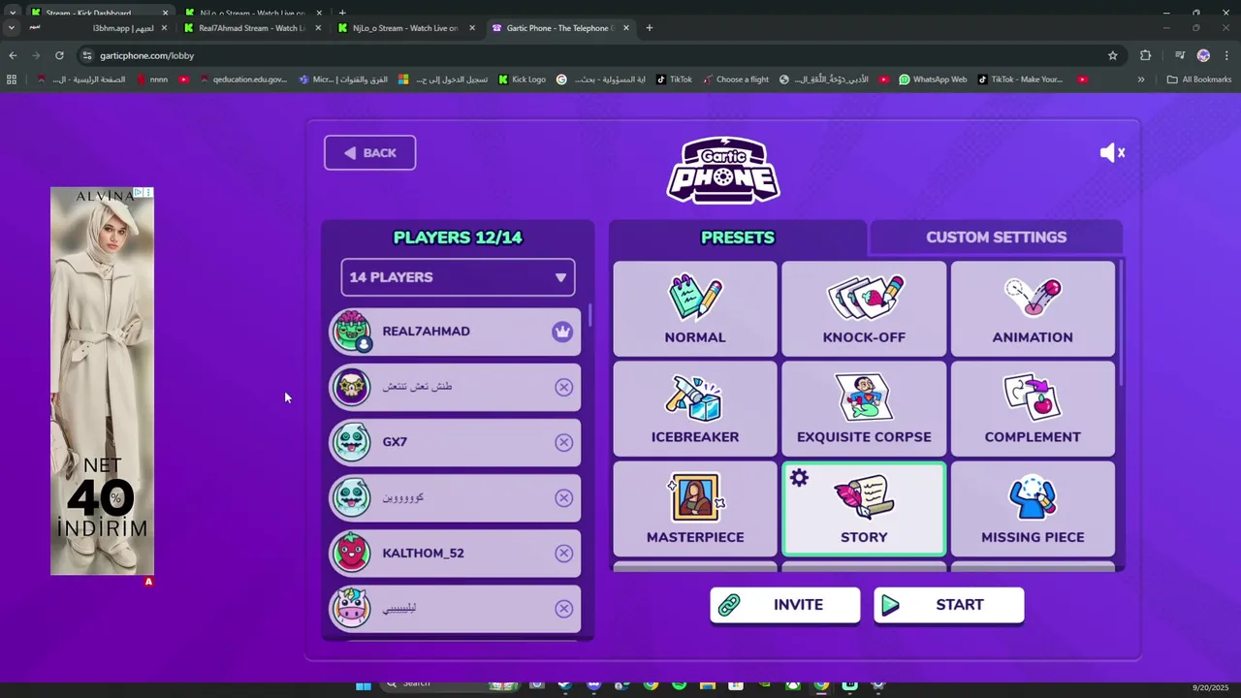Click KALTHOM_52's strawberry avatar

tap(351, 553)
